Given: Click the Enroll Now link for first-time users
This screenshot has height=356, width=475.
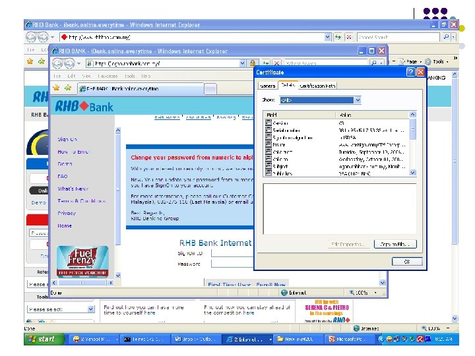Looking at the screenshot, I should (x=271, y=285).
